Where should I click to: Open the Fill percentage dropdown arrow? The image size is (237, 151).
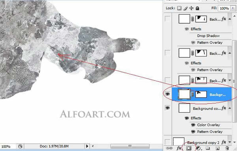pos(233,8)
